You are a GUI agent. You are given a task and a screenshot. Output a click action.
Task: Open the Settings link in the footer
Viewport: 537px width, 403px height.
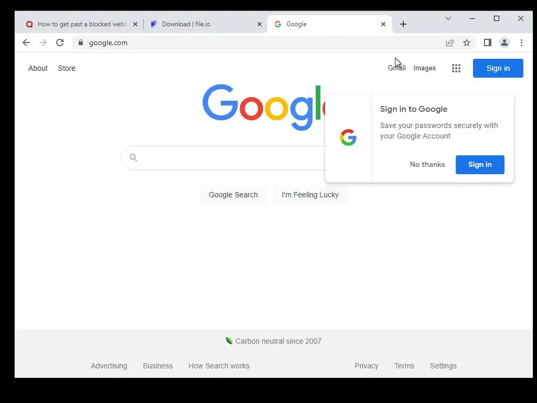point(443,366)
